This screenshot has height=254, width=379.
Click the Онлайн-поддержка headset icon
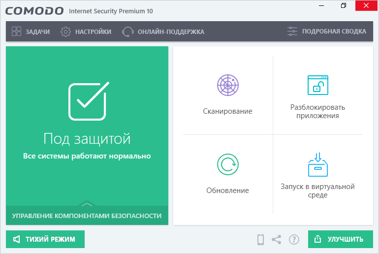tap(128, 32)
